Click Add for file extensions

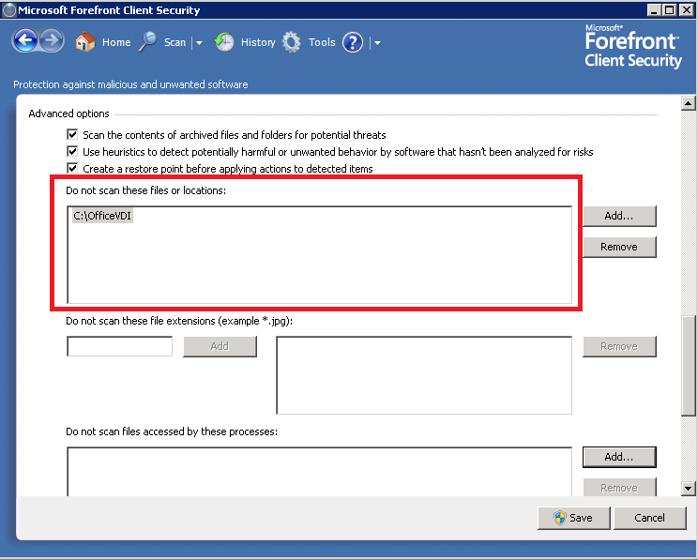tap(220, 346)
